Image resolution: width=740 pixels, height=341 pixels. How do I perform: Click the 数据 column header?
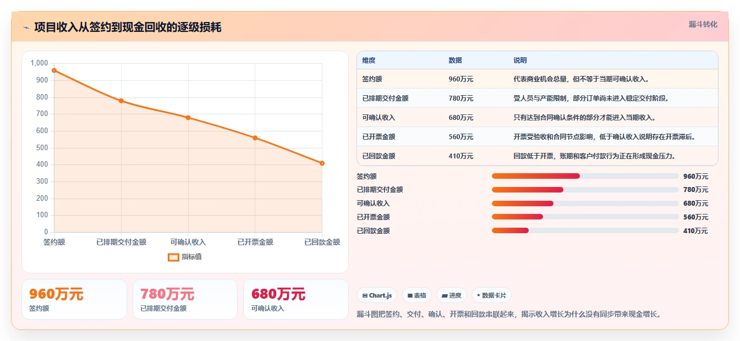(455, 61)
